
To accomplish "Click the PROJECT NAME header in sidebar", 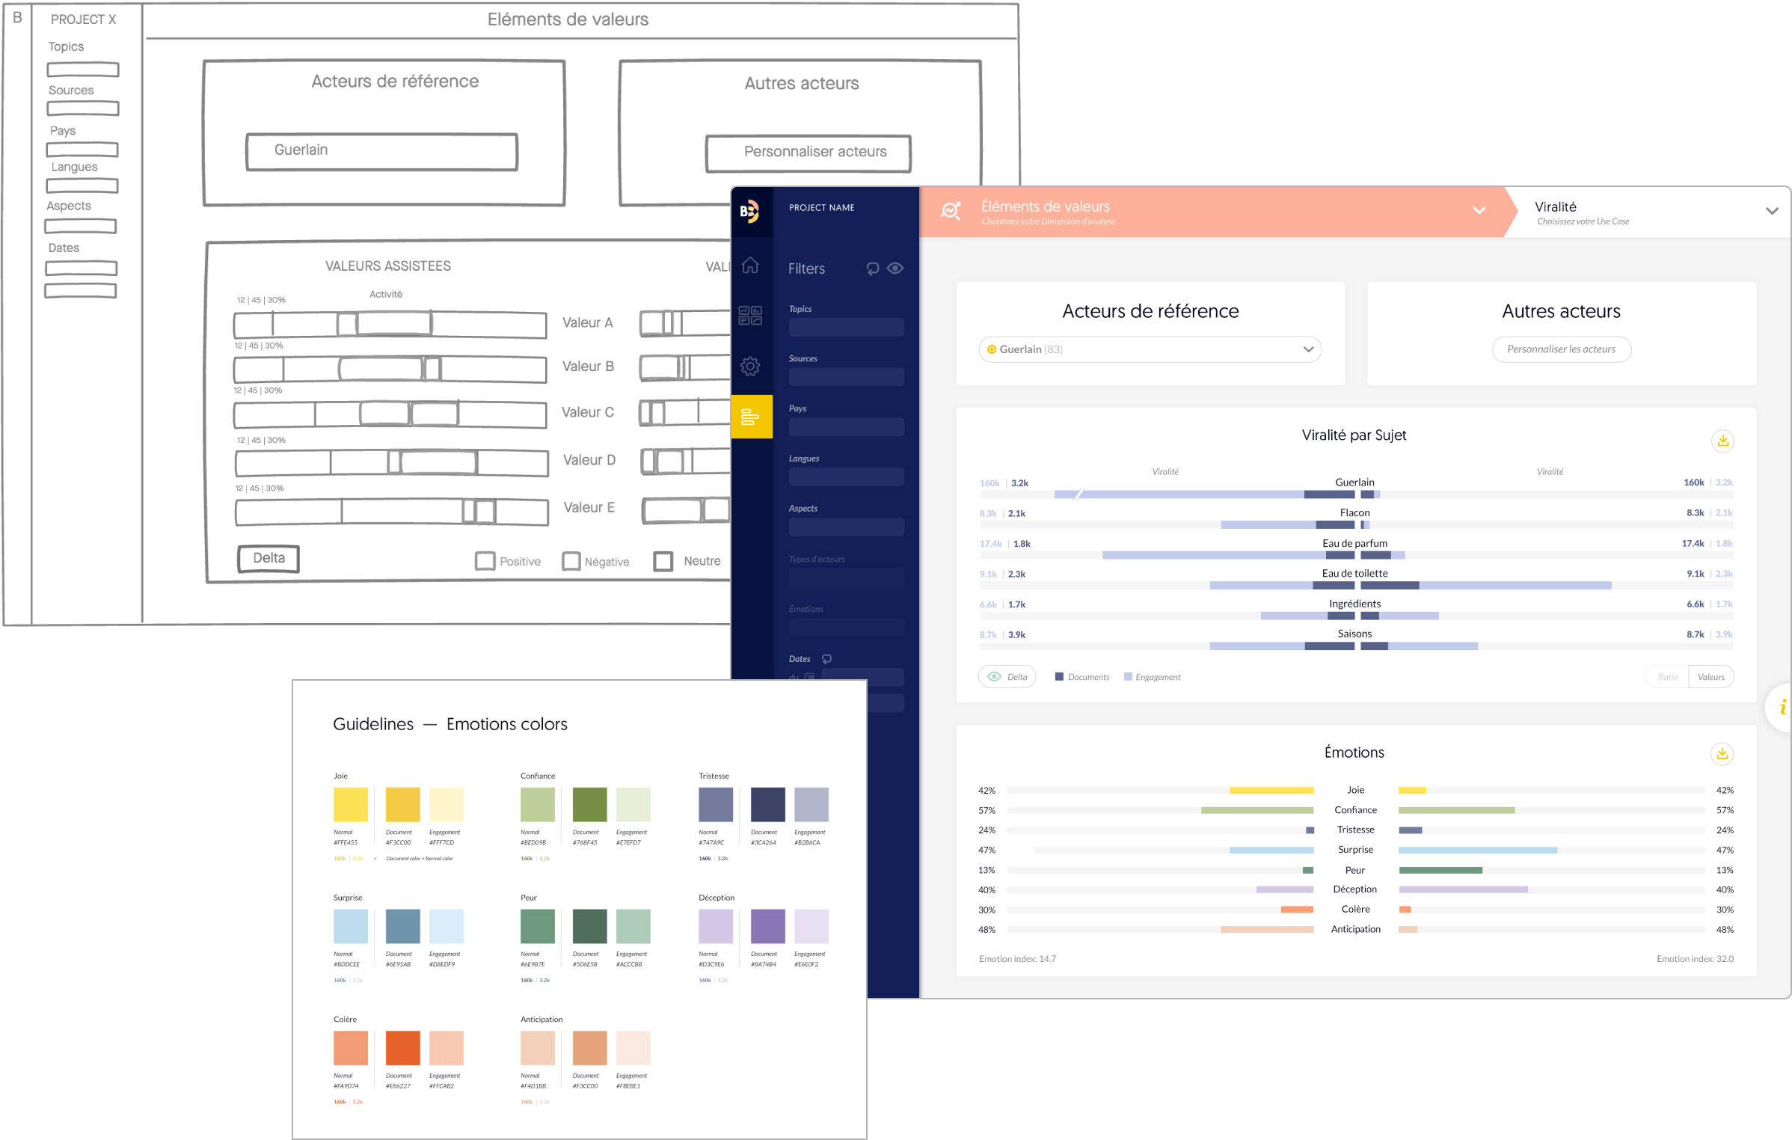I will coord(821,208).
